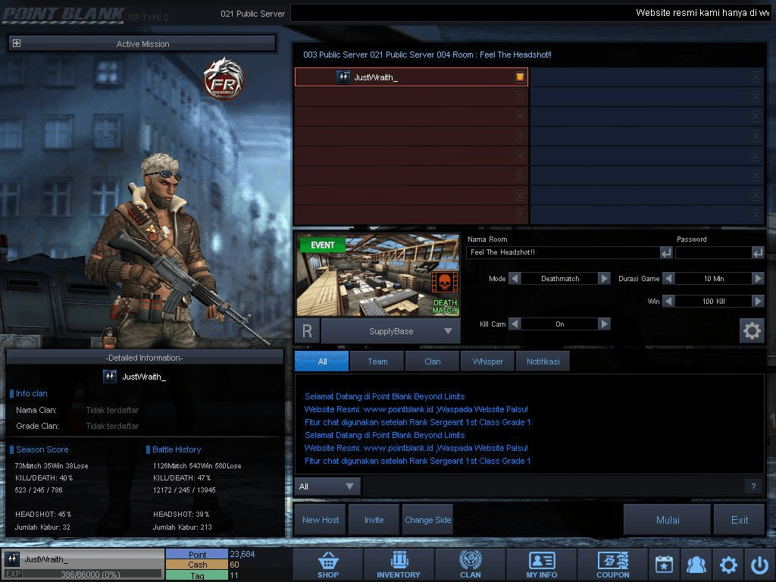Open advanced room settings gear
The width and height of the screenshot is (776, 582).
pyautogui.click(x=752, y=330)
